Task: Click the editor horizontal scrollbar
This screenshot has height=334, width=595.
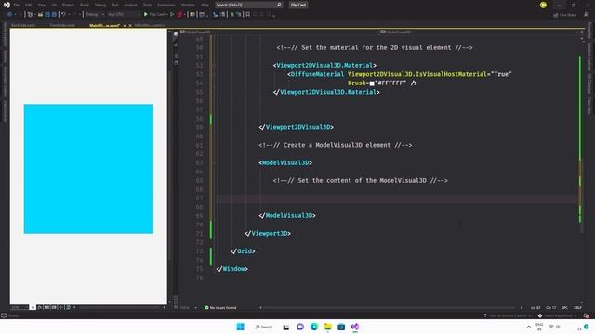Action: coord(390,307)
